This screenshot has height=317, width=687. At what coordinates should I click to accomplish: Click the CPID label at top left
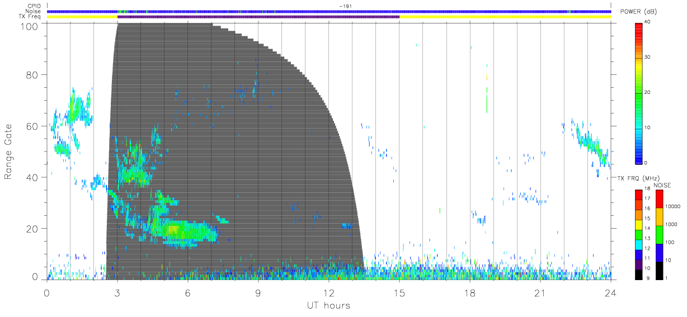tap(34, 6)
